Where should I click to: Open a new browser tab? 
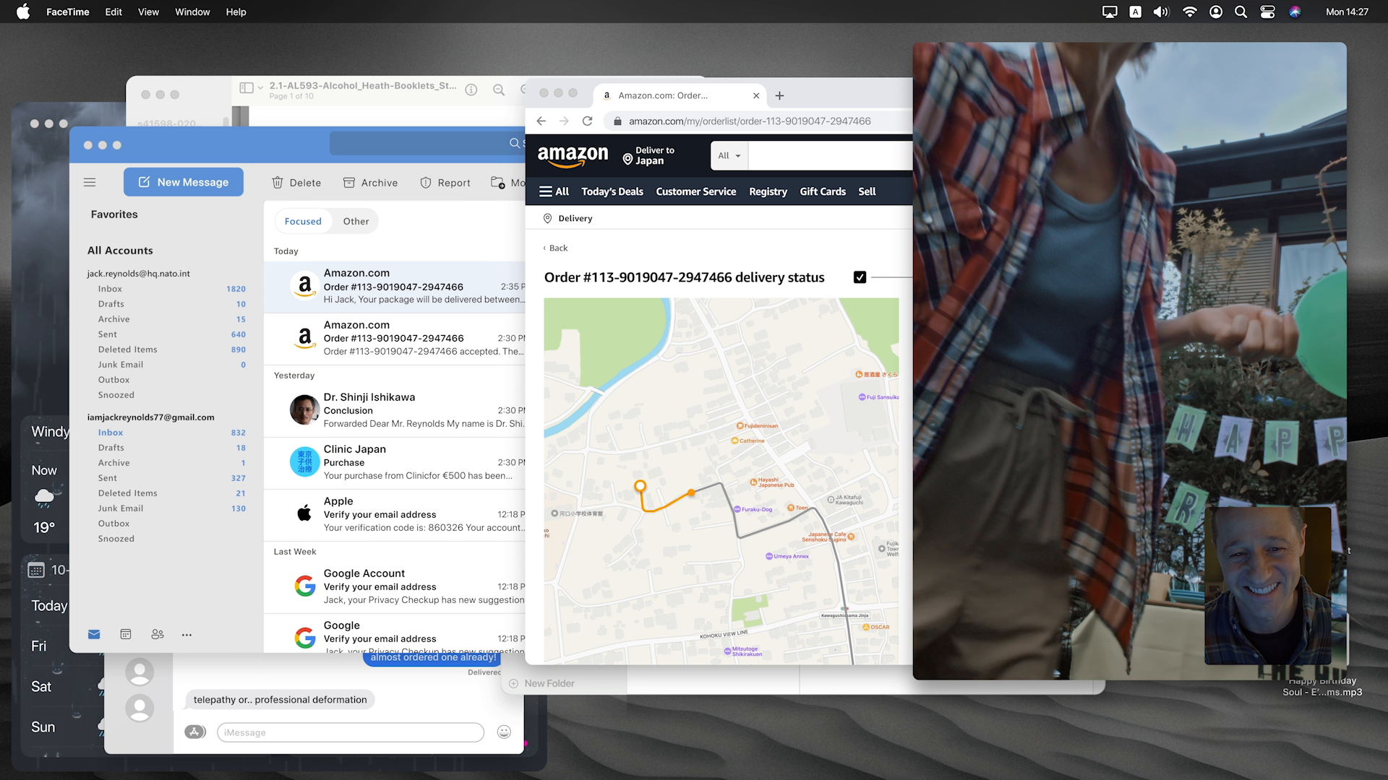click(779, 95)
